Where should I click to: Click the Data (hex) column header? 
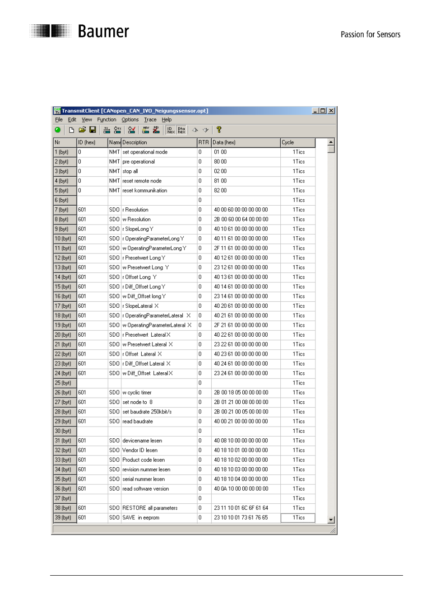[246, 142]
